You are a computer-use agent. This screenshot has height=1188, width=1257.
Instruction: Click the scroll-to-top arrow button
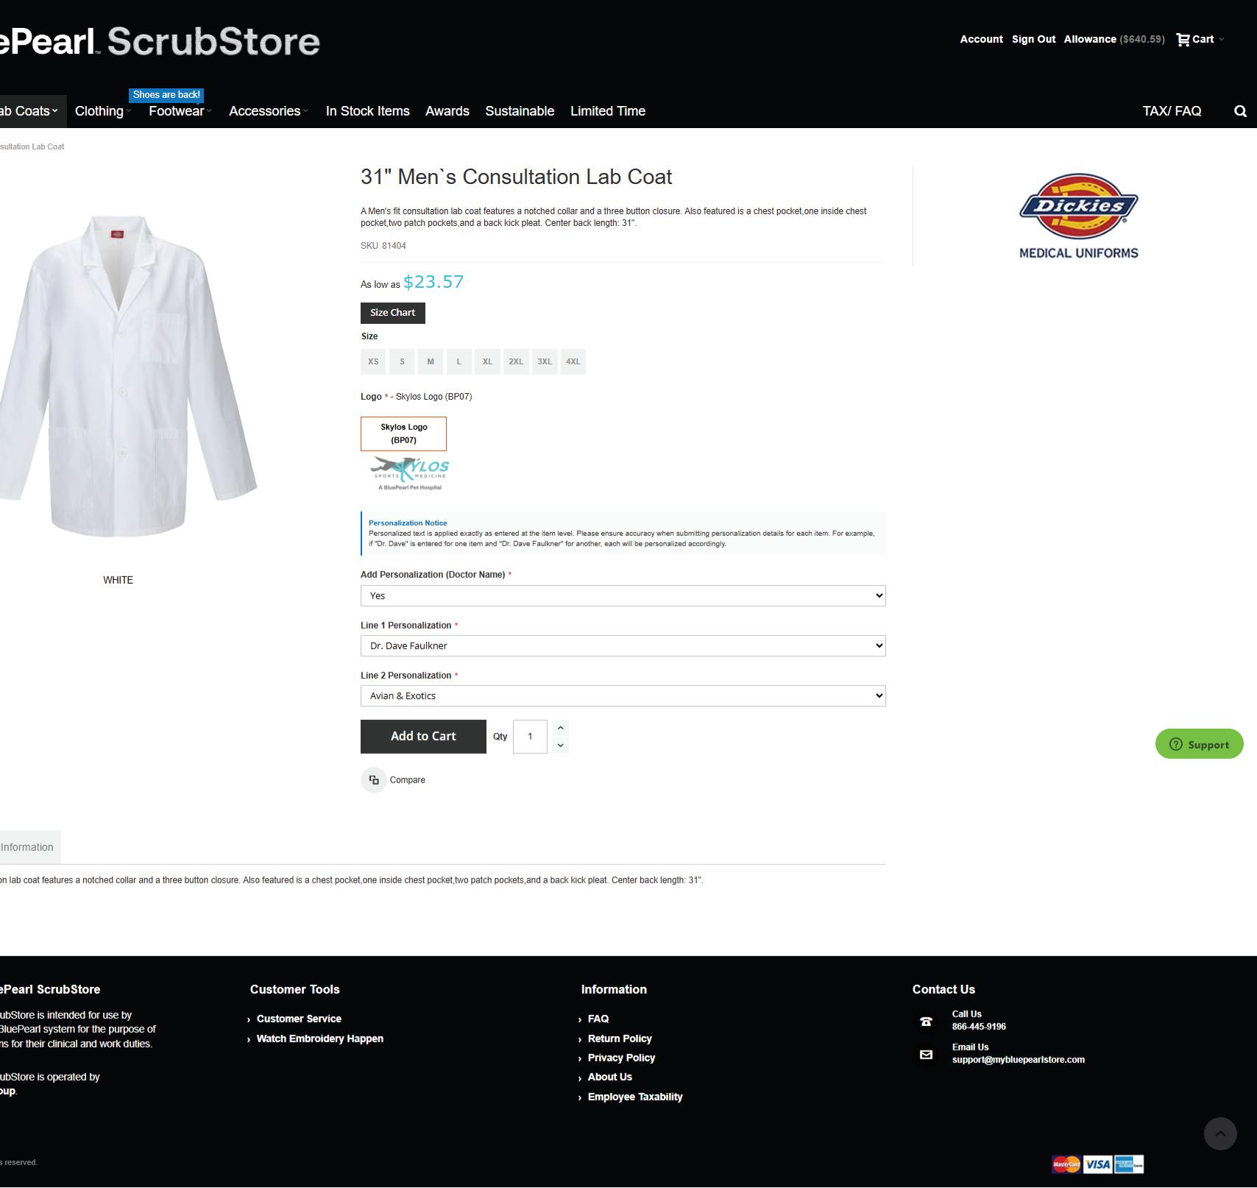click(x=1220, y=1134)
